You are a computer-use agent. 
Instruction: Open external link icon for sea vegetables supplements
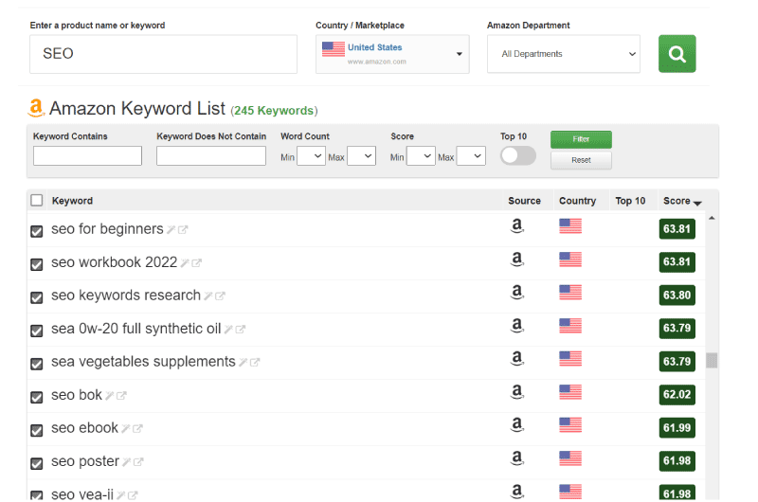click(x=255, y=362)
